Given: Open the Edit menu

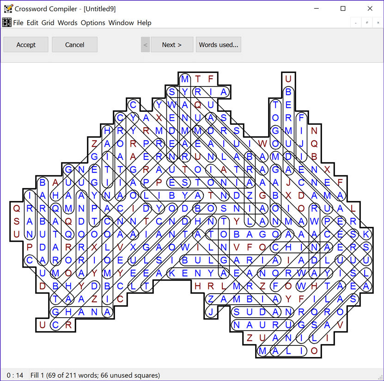Looking at the screenshot, I should click(x=32, y=23).
